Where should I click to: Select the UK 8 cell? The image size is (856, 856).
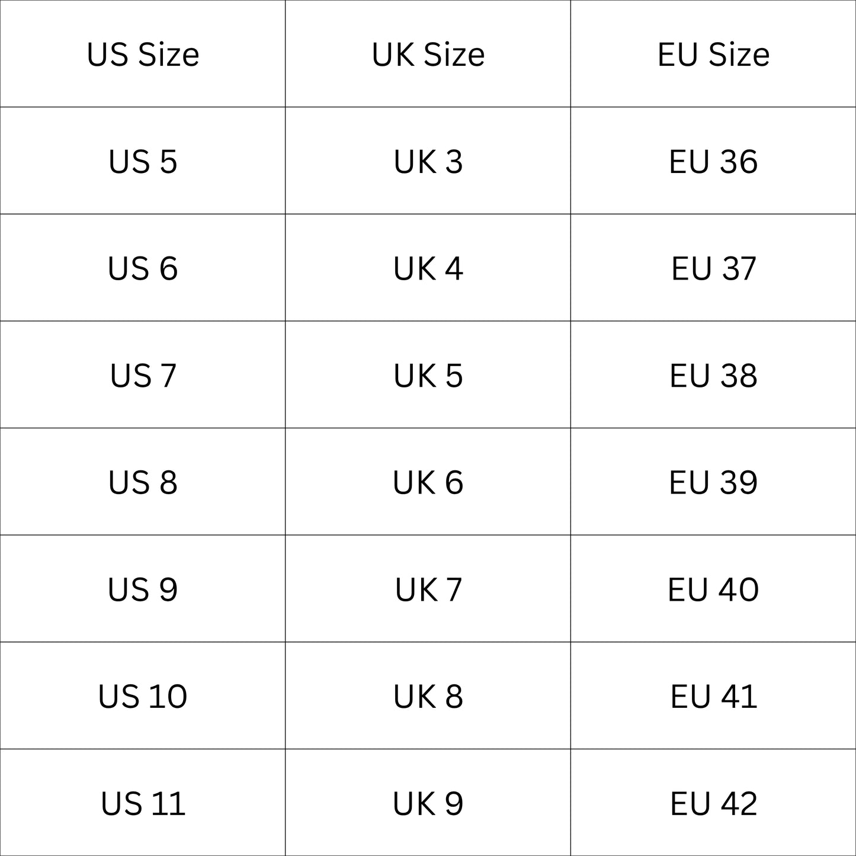click(x=428, y=696)
